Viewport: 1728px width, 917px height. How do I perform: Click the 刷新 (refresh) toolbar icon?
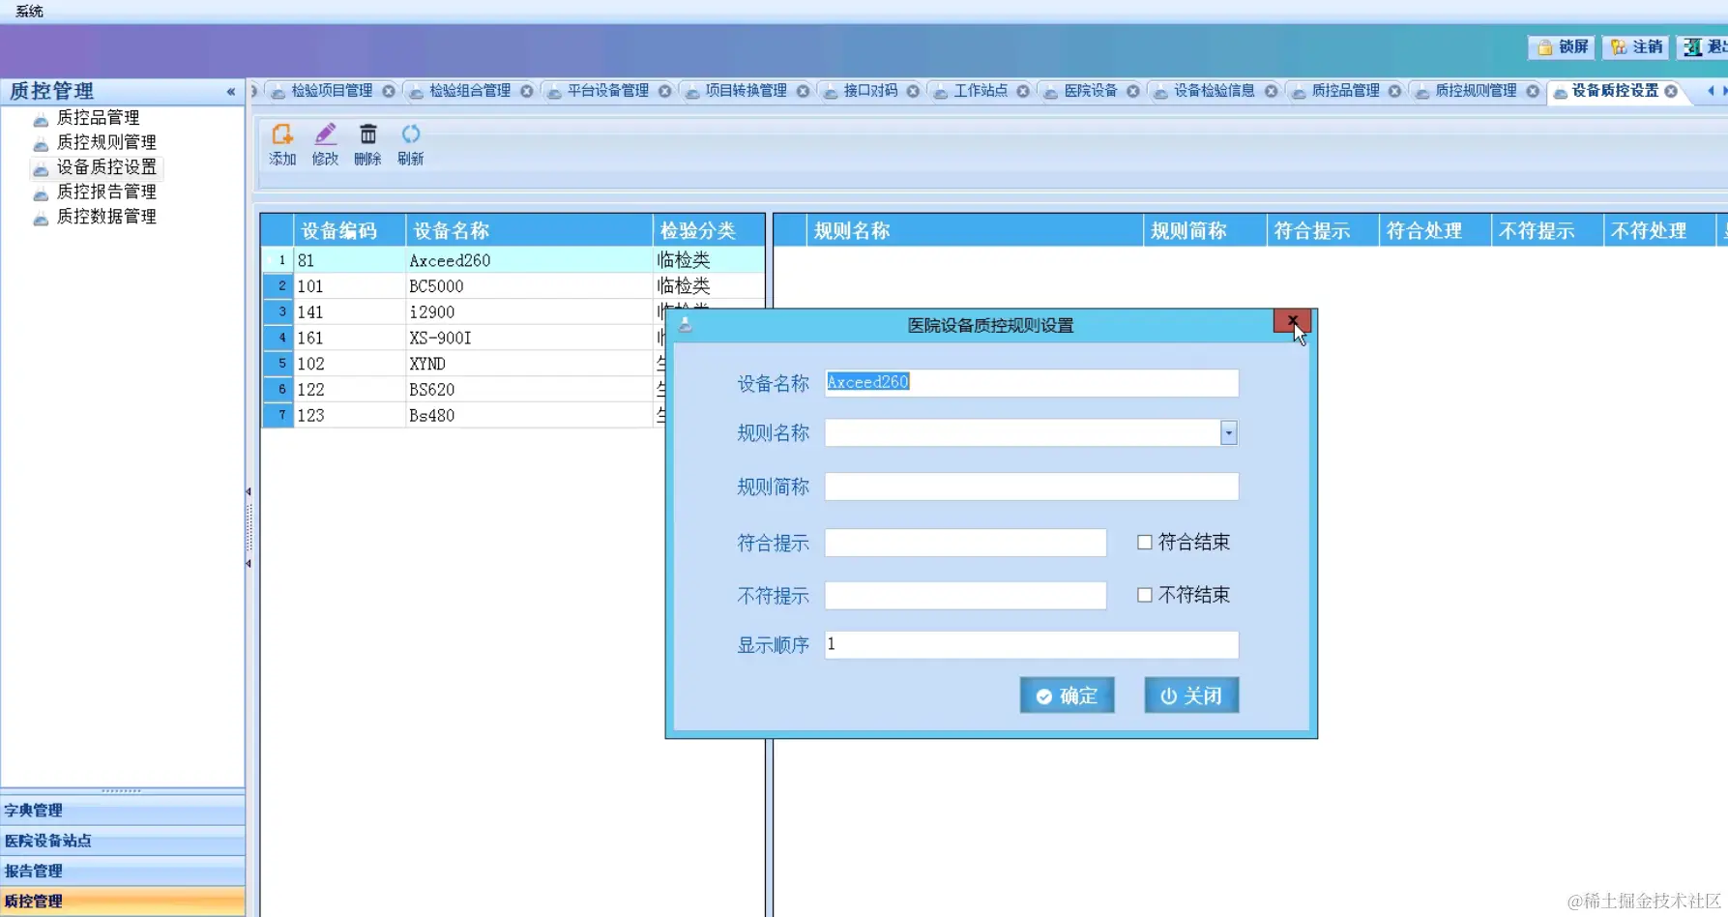point(410,144)
